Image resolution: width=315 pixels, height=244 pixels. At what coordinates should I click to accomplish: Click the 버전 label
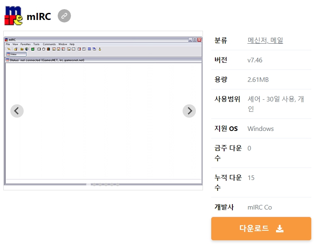coord(221,60)
